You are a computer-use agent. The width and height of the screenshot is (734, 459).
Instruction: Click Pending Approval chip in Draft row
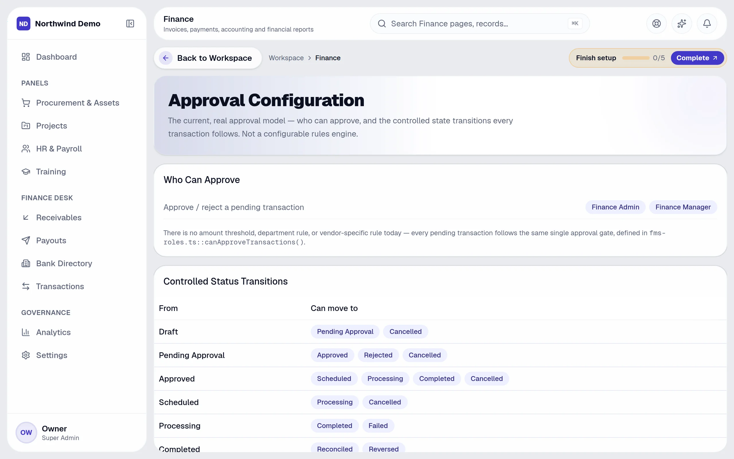[345, 332]
